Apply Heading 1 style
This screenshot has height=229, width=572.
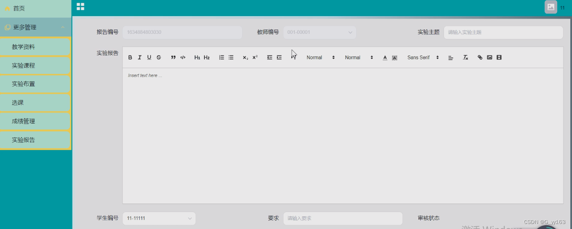[x=197, y=58]
